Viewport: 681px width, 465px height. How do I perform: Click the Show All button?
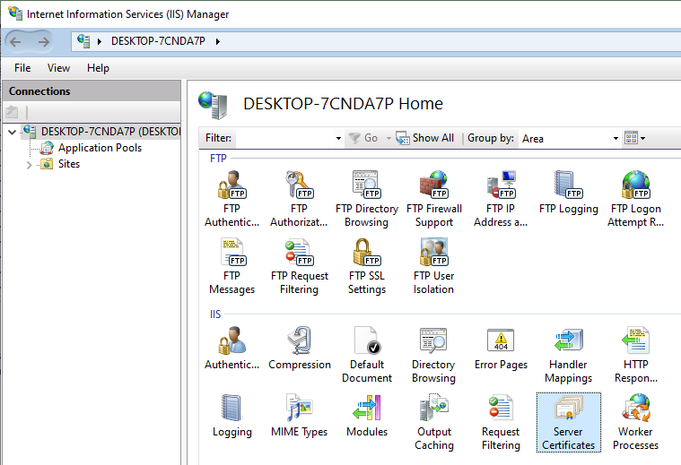point(425,138)
